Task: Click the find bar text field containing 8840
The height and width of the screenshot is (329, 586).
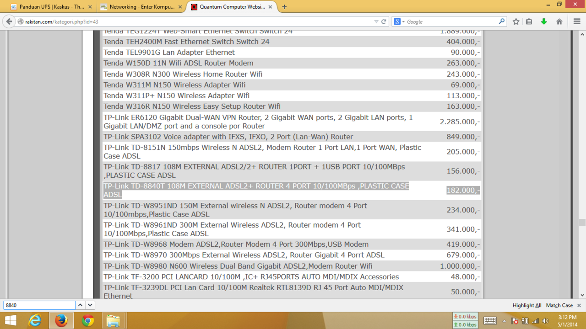Action: 39,305
